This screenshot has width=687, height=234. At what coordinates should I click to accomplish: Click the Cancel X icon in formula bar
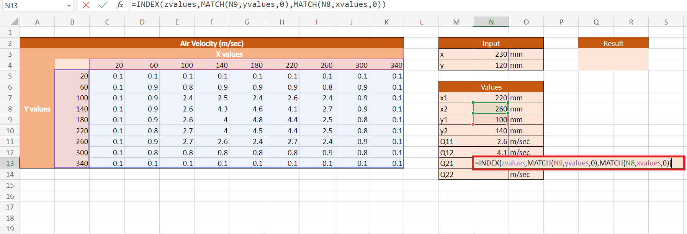coord(86,5)
